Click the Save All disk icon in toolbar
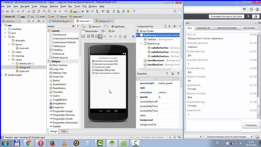Viewport: 261px width, 147px height. coord(7,11)
